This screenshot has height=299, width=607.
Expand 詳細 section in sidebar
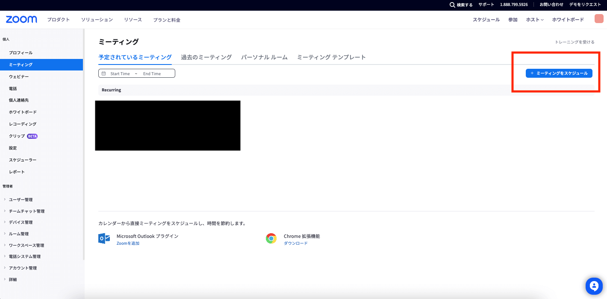coord(13,279)
